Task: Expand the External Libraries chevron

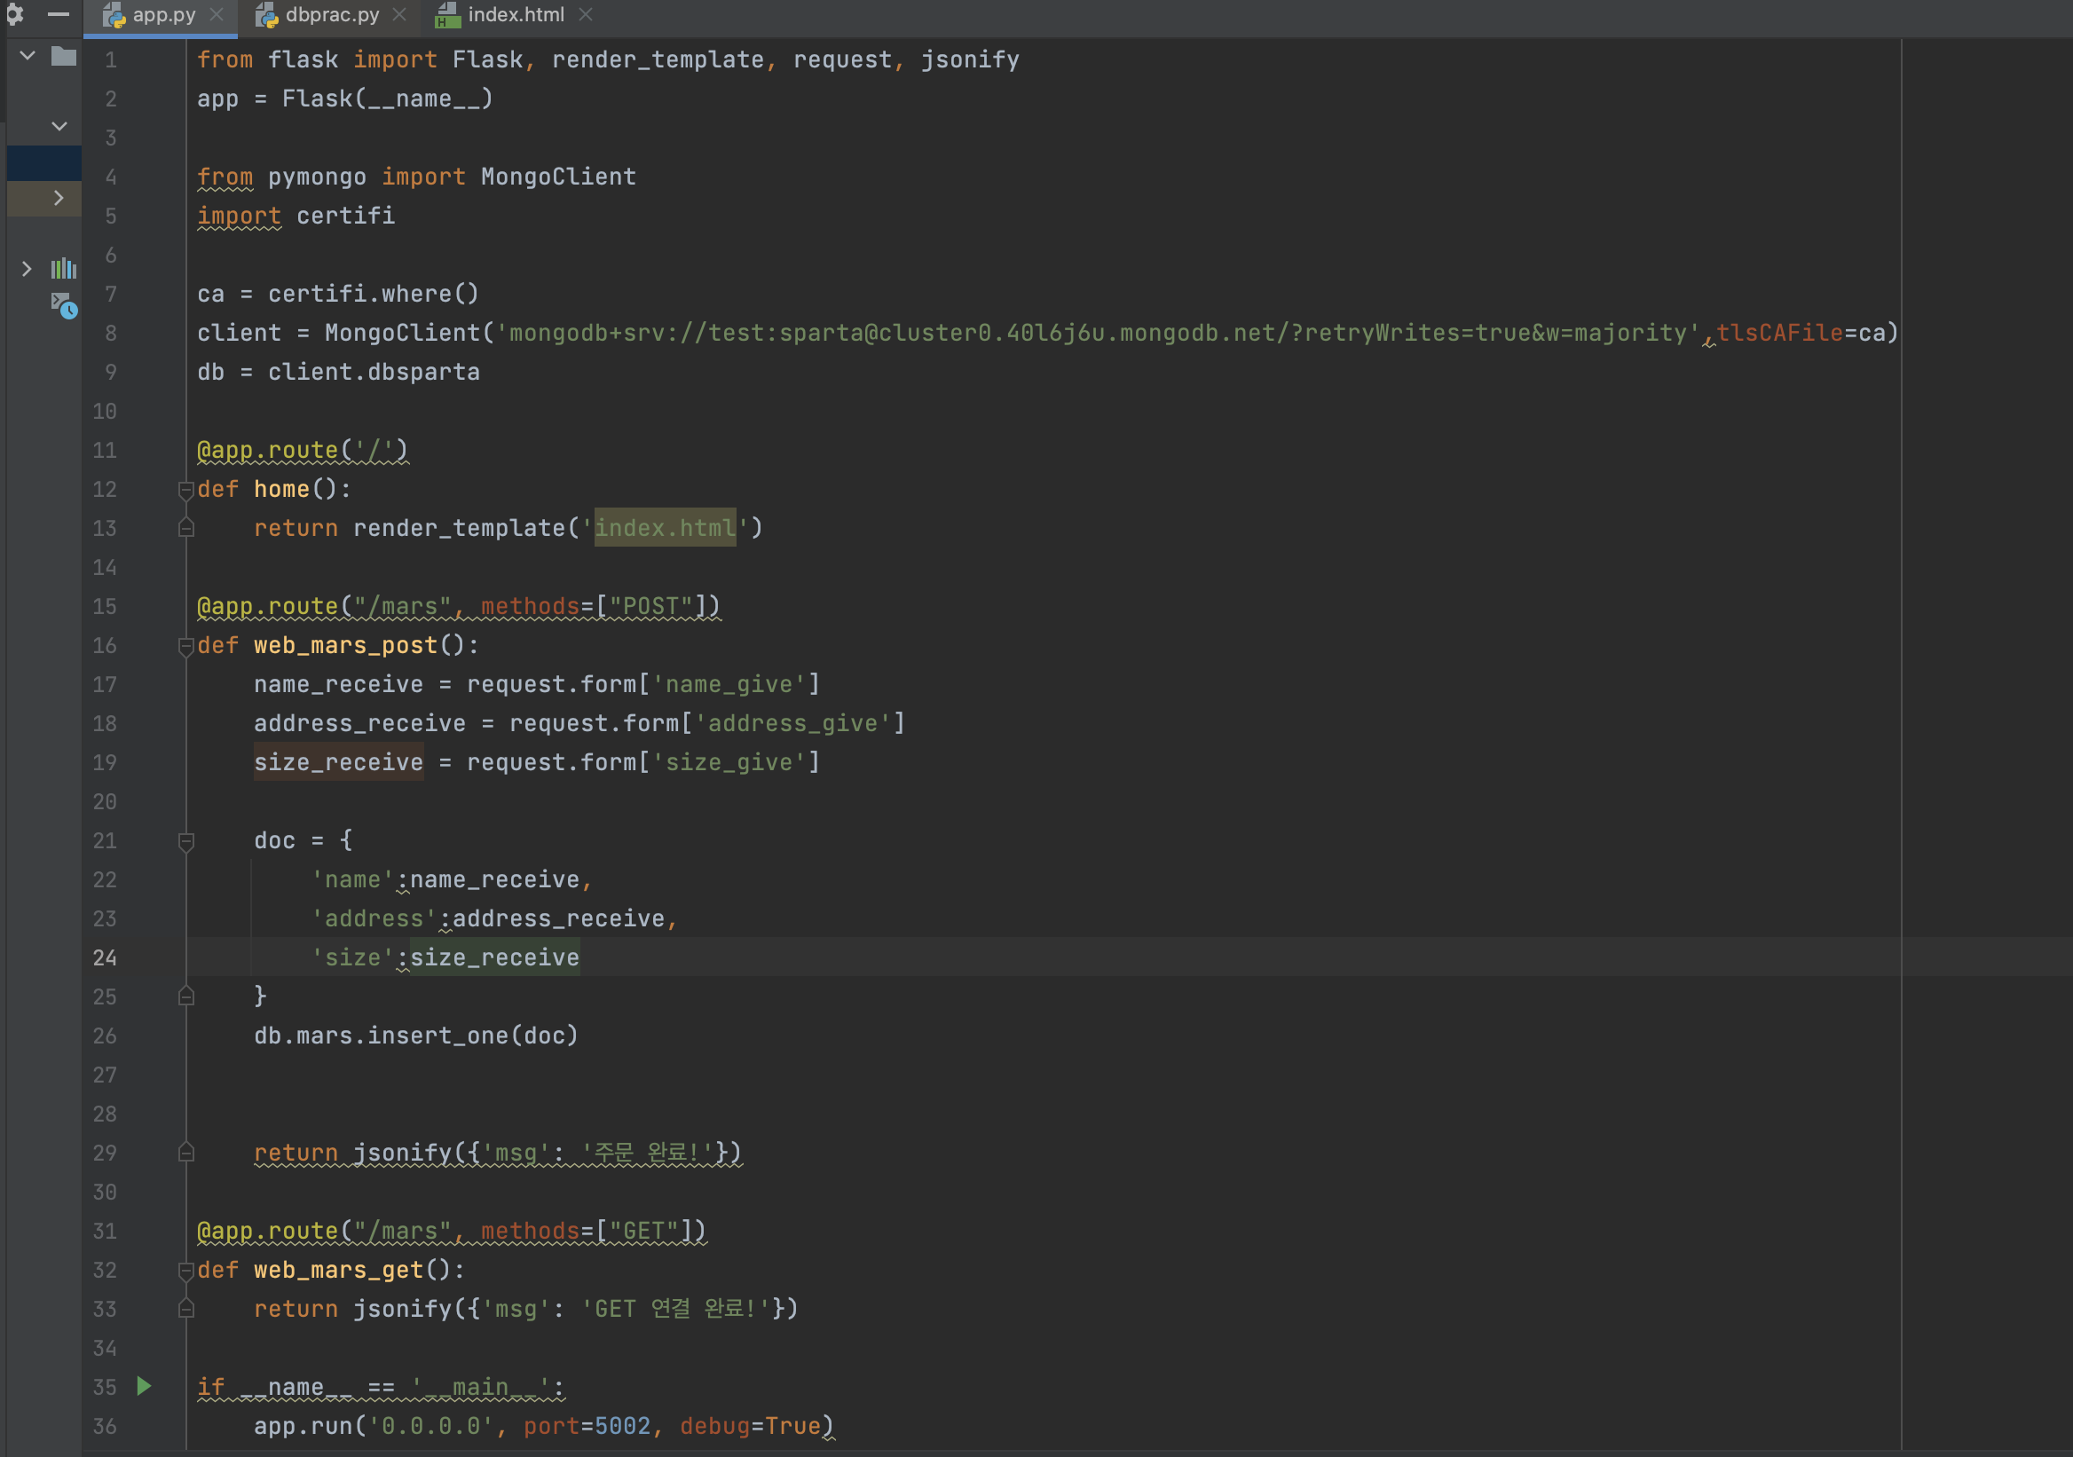Action: pyautogui.click(x=27, y=268)
